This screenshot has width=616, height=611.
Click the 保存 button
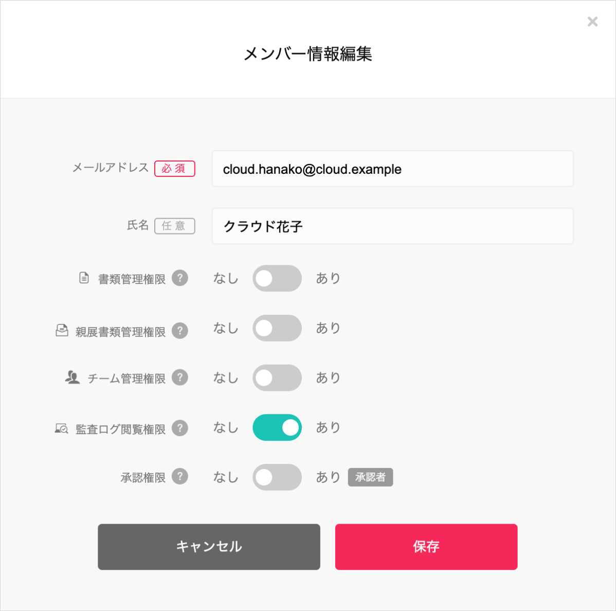click(x=426, y=547)
